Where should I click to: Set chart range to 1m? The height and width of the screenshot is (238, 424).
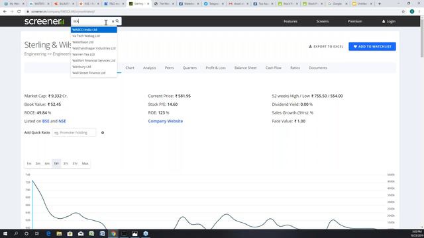(x=29, y=163)
